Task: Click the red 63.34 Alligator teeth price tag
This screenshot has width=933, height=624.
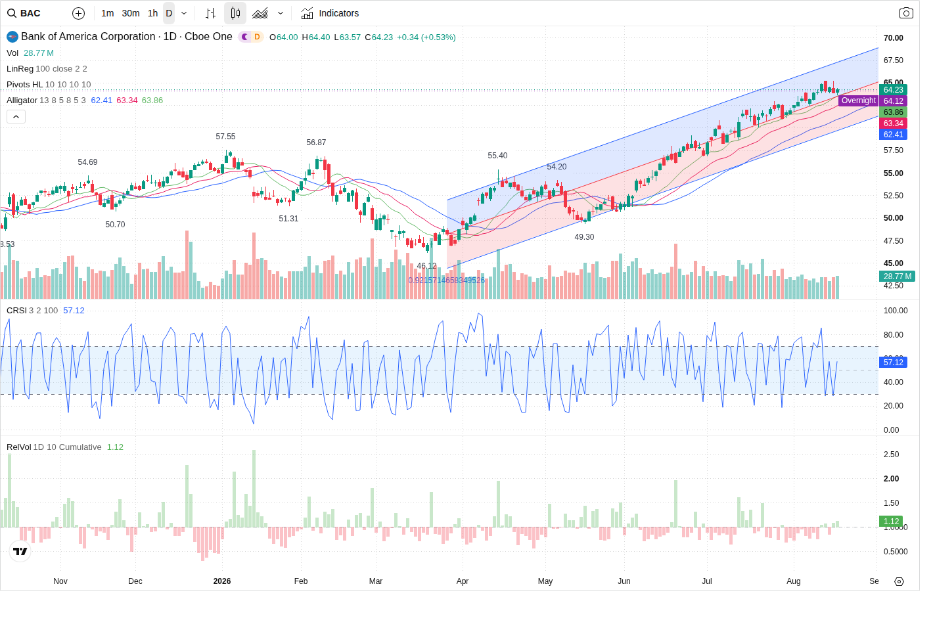Action: pyautogui.click(x=893, y=123)
